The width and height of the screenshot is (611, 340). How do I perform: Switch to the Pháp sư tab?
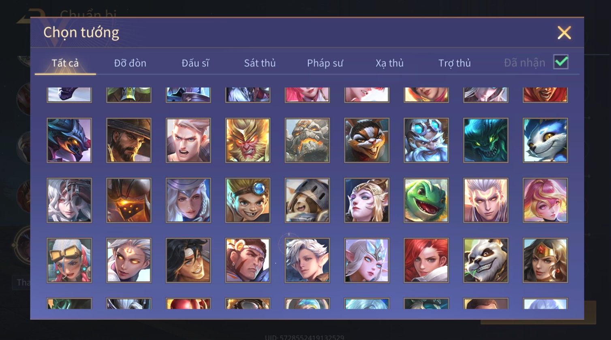point(325,63)
